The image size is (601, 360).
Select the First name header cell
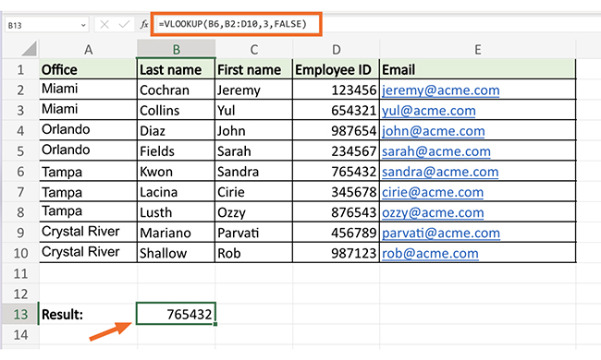click(253, 69)
